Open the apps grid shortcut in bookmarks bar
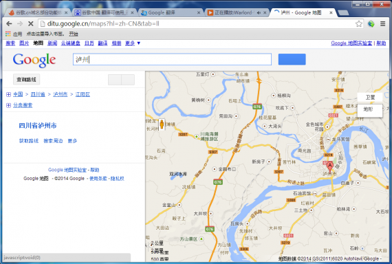This screenshot has height=264, width=392. pyautogui.click(x=8, y=34)
